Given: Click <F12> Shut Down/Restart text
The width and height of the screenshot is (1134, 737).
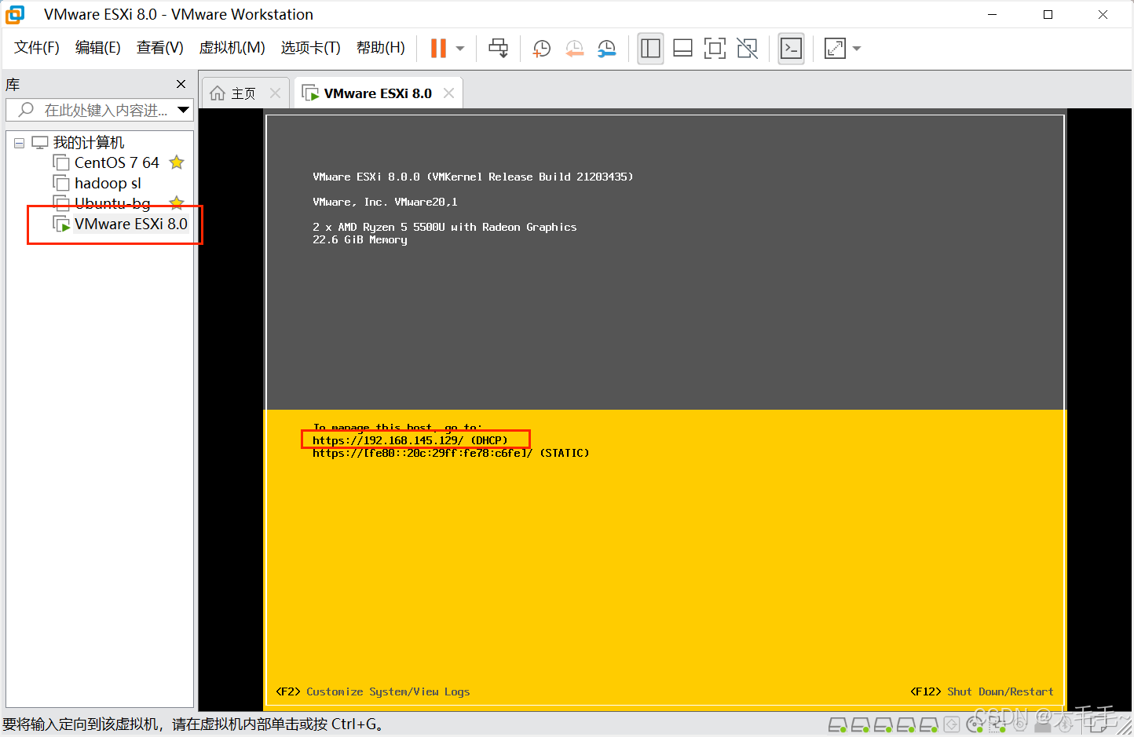Looking at the screenshot, I should coord(982,691).
